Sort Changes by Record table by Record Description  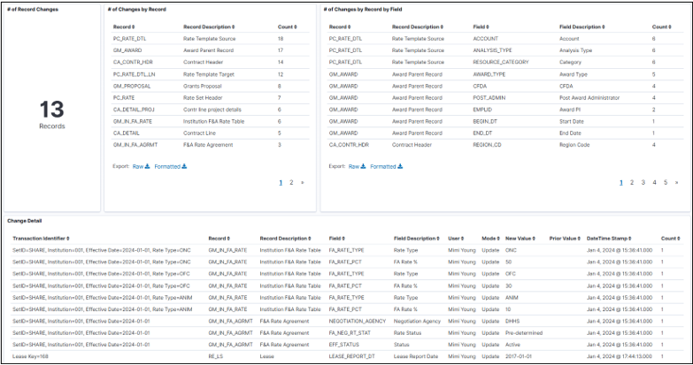[x=209, y=27]
